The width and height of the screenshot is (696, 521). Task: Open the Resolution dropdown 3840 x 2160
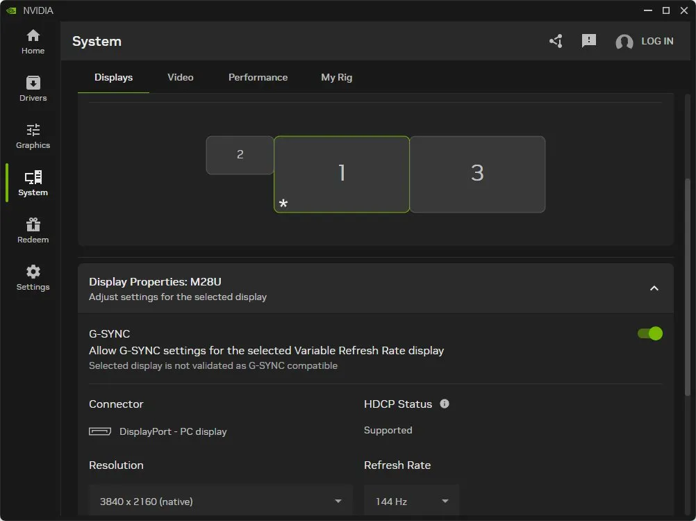tap(220, 501)
